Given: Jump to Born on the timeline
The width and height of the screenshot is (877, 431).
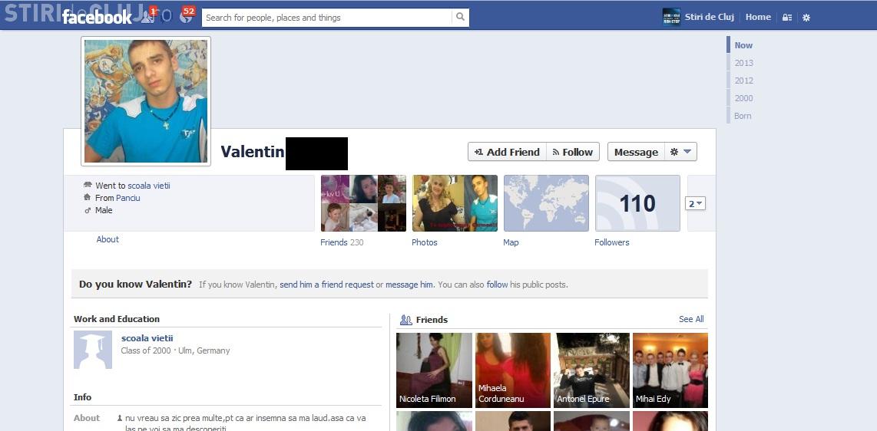Looking at the screenshot, I should [743, 116].
